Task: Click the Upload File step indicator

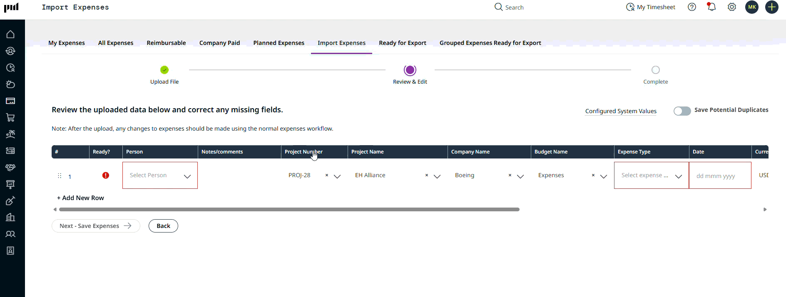Action: coord(164,70)
